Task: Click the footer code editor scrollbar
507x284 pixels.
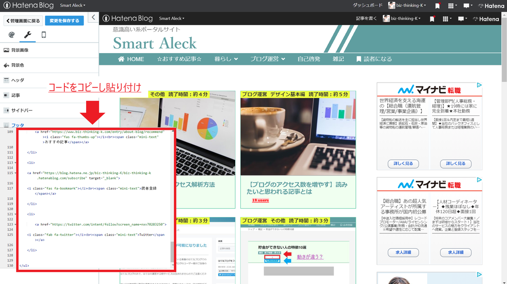Action: coord(172,252)
